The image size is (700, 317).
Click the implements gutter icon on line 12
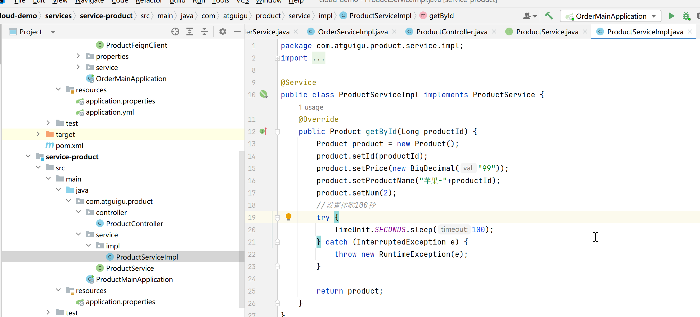coord(263,131)
